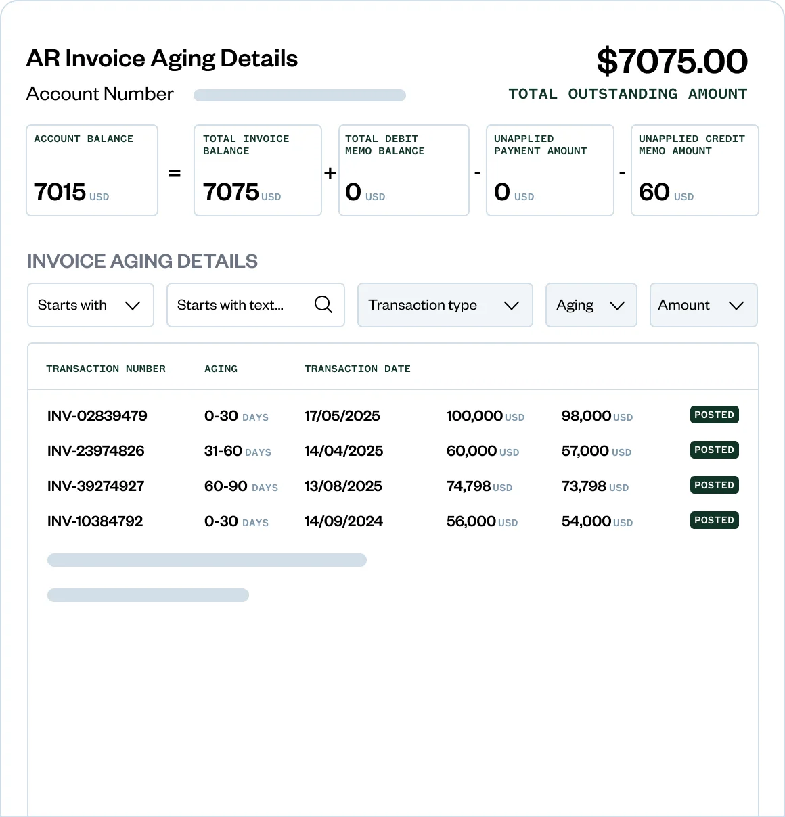Open the Aging filter dropdown
This screenshot has height=817, width=785.
pos(591,305)
